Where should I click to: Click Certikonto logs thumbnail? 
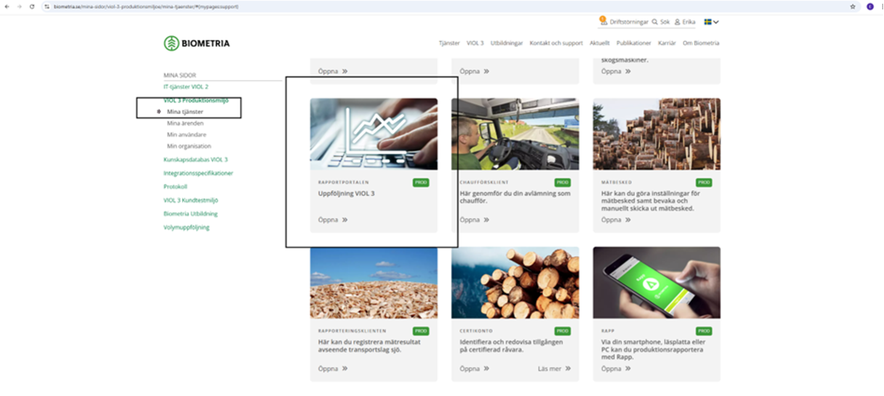pyautogui.click(x=515, y=282)
